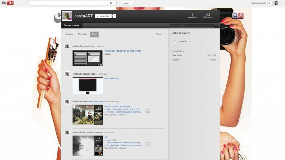Image resolution: width=285 pixels, height=160 pixels.
Task: Open the 'PSY - GANGNAM STYLE' playlist entry
Action: (x=124, y=110)
